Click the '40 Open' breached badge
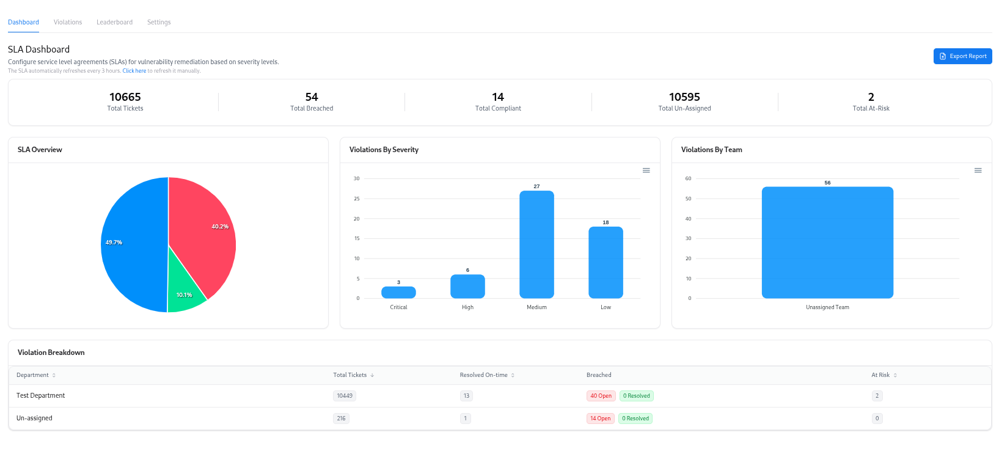Viewport: 999px width, 457px height. click(601, 396)
